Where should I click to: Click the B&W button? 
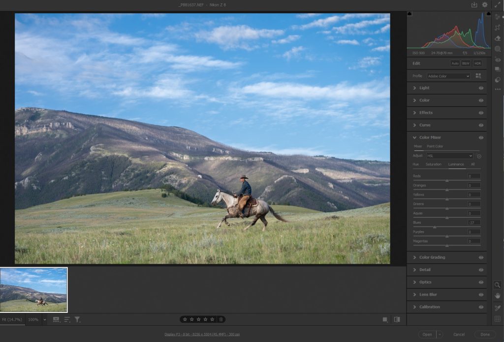[x=466, y=64]
